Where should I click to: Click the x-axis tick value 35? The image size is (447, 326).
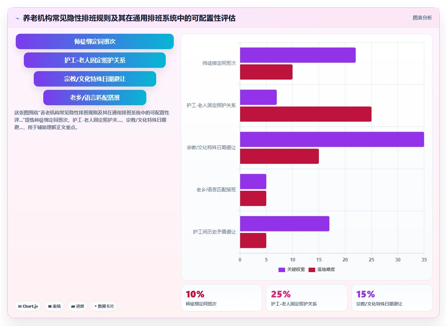pyautogui.click(x=424, y=260)
